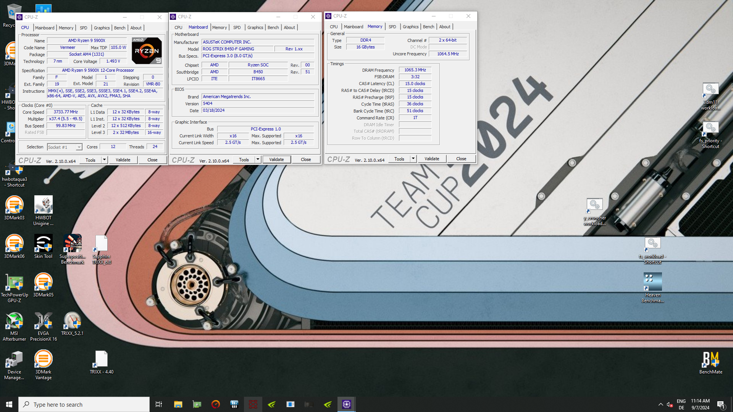This screenshot has width=733, height=412.
Task: Open File Explorer from taskbar
Action: pos(178,404)
